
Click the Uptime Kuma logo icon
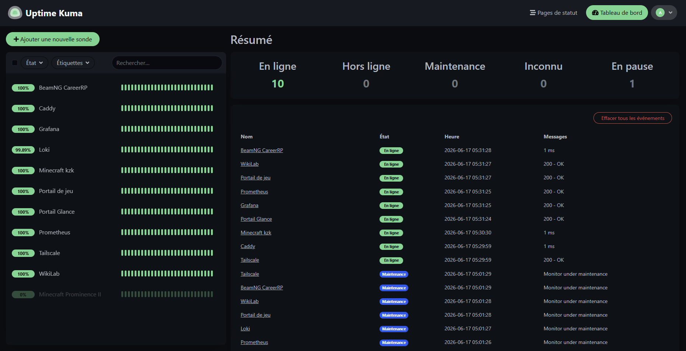(x=15, y=13)
